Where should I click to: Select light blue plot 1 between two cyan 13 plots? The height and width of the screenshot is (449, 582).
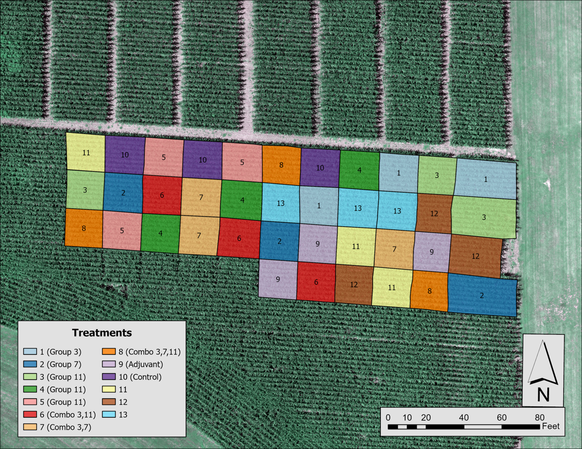(318, 205)
